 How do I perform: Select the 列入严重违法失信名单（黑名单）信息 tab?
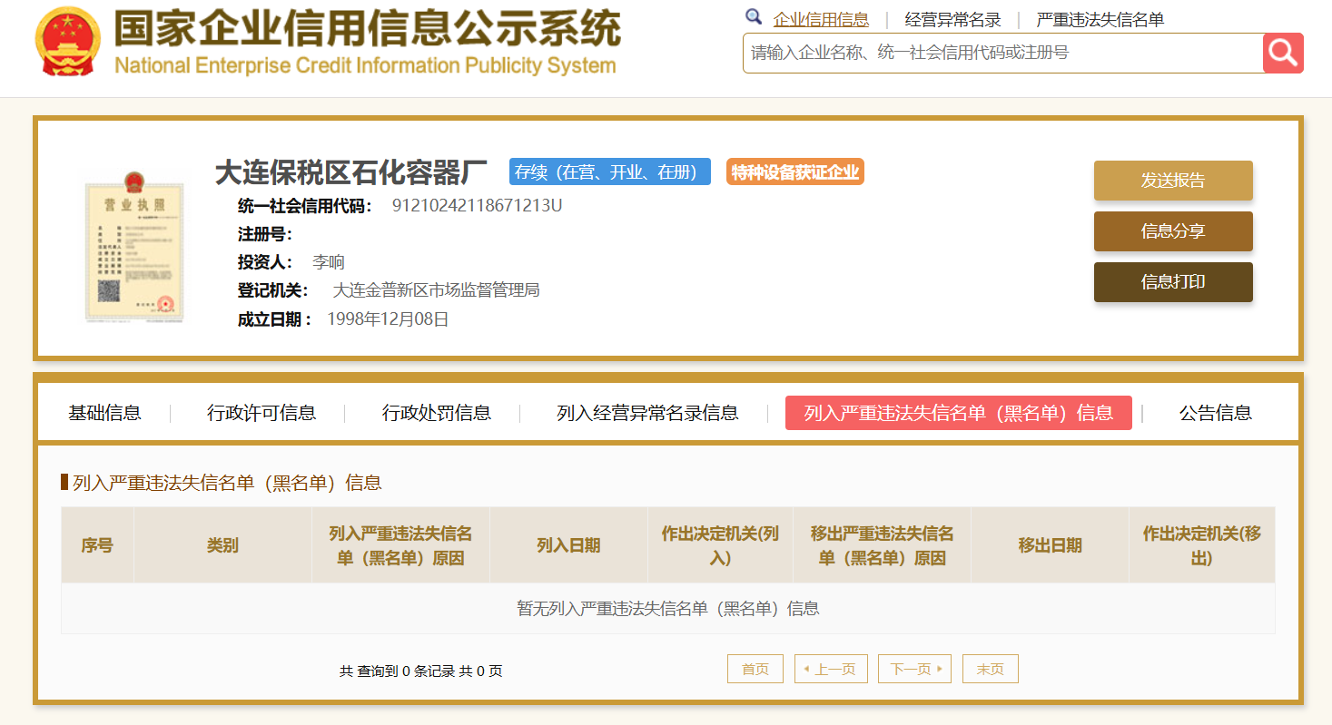click(959, 413)
